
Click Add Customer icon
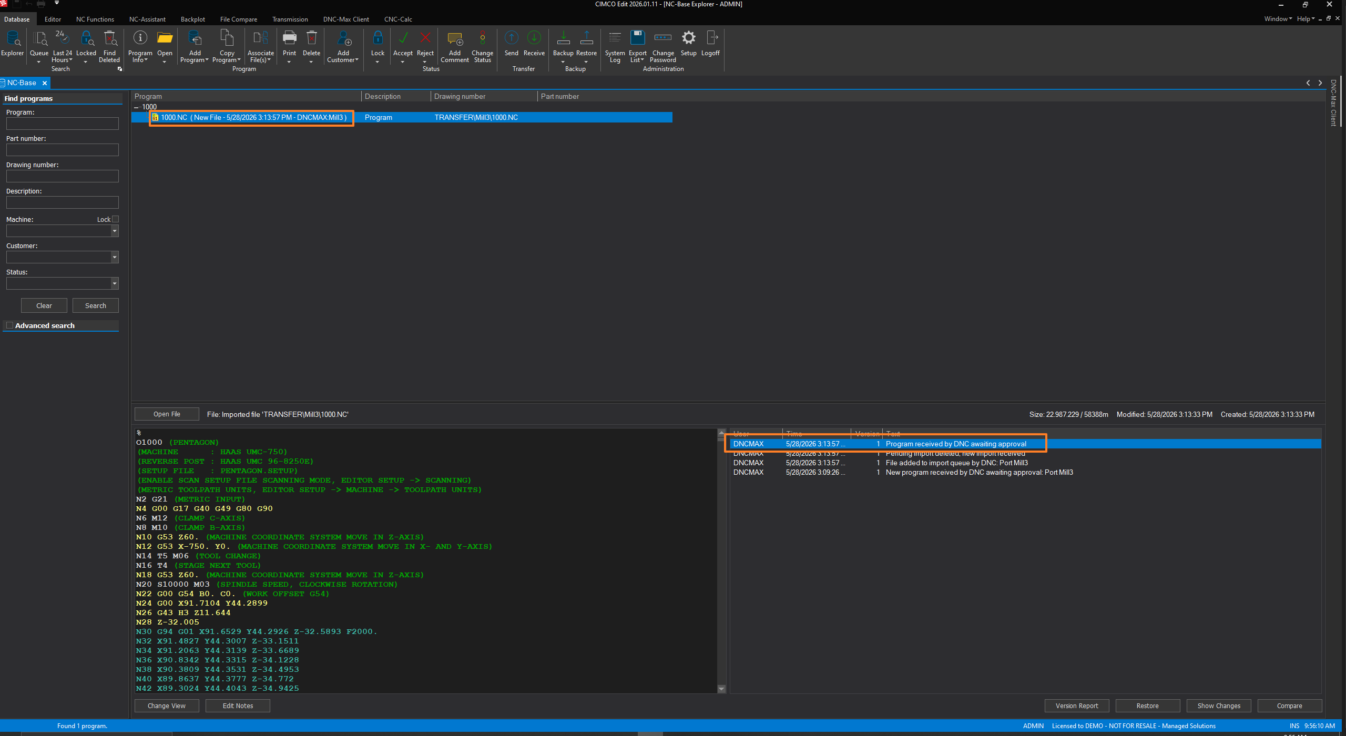344,39
